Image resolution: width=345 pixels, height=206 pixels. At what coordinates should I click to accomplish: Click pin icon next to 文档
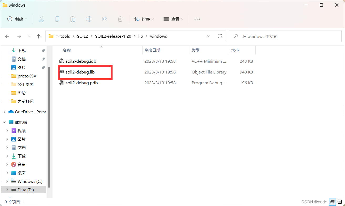click(x=43, y=59)
